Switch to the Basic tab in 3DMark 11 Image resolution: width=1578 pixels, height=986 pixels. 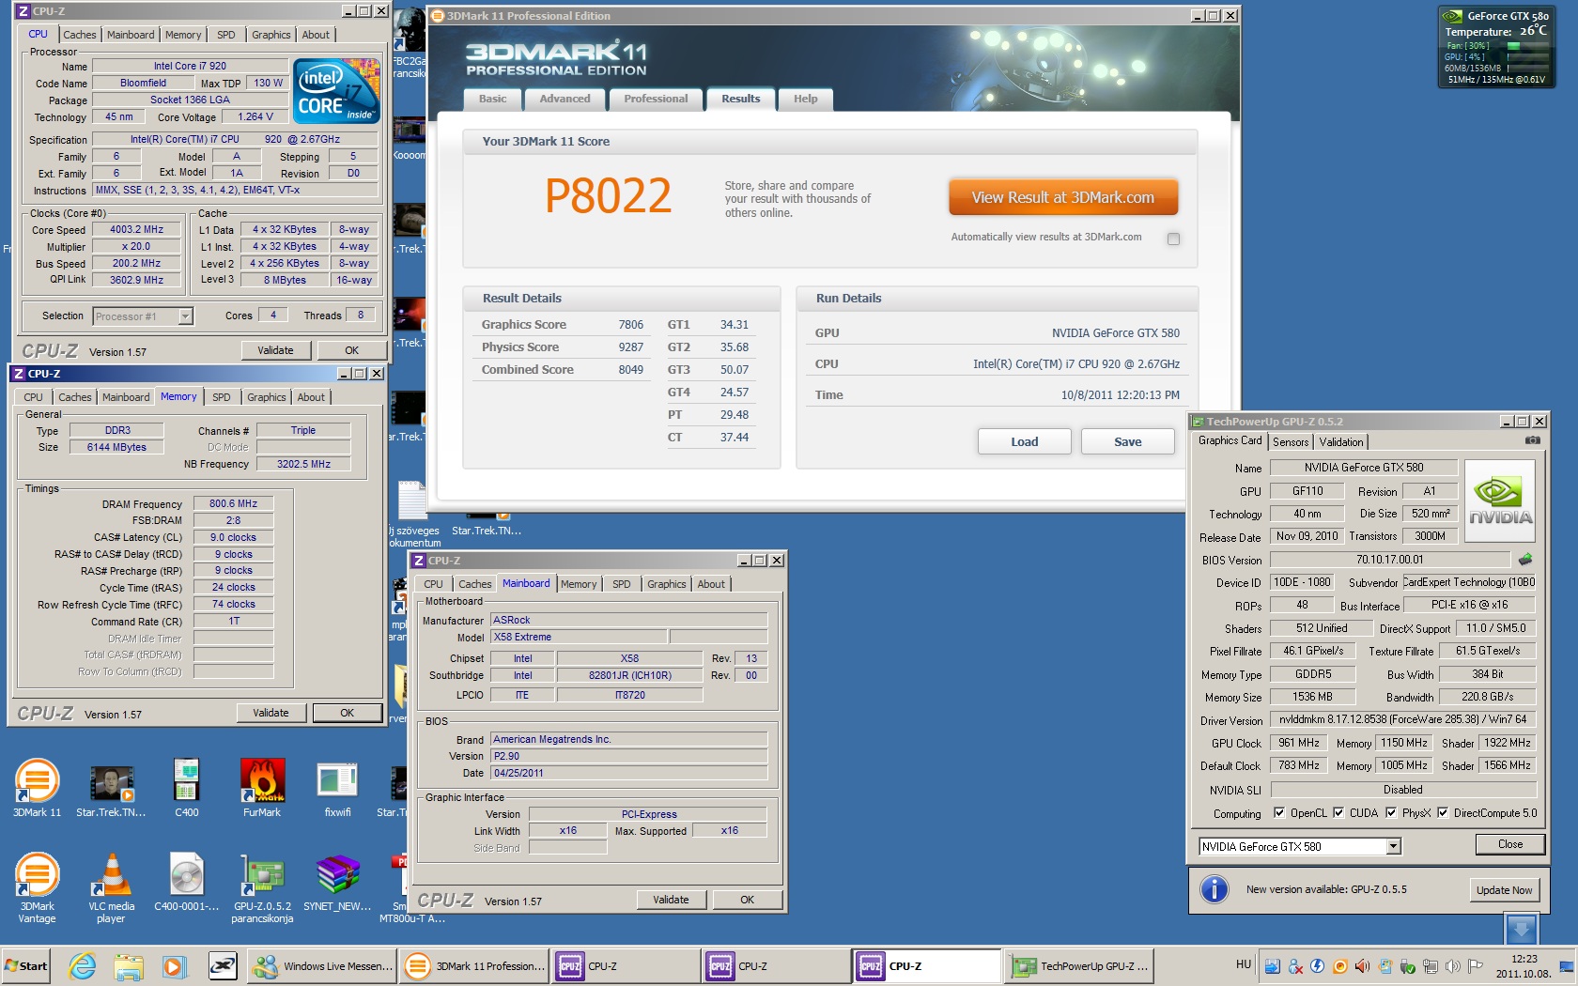point(492,99)
